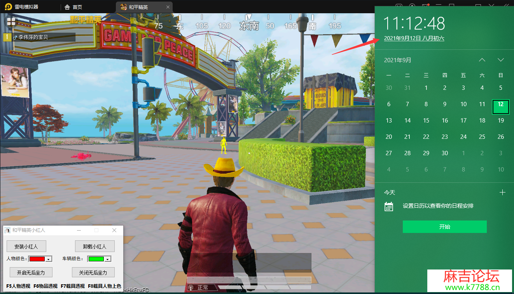Click the 和平精英小红人 window avatar icon
Screen dimensions: 514x294
pyautogui.click(x=7, y=230)
